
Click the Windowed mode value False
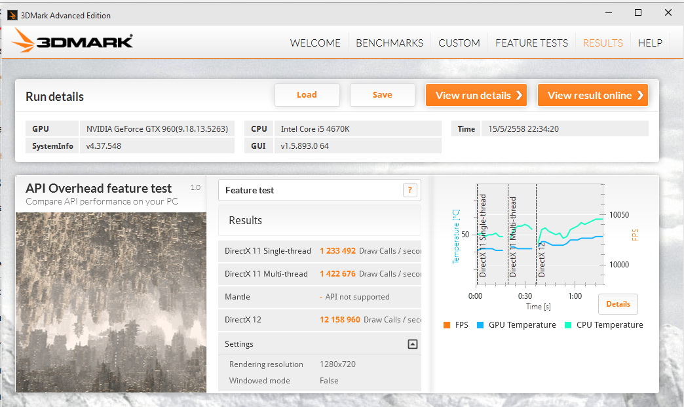point(329,381)
